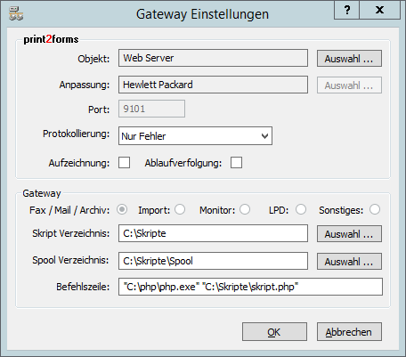
Task: Browse with Auswahl button for Spool Verzeichnis
Action: [349, 261]
